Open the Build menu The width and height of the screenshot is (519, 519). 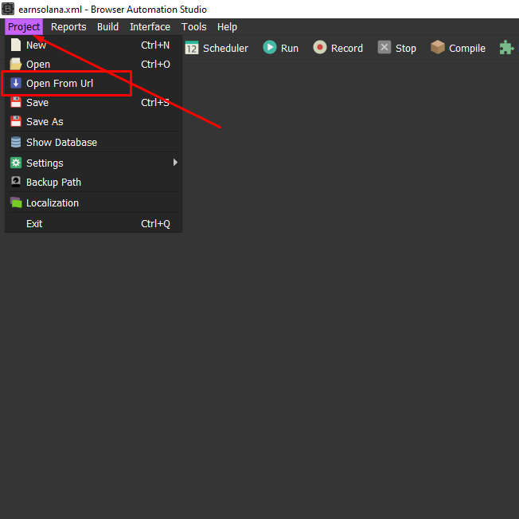click(107, 27)
